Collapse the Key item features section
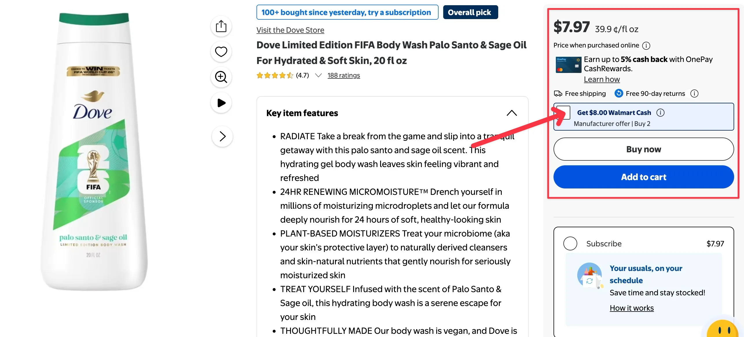 point(512,113)
